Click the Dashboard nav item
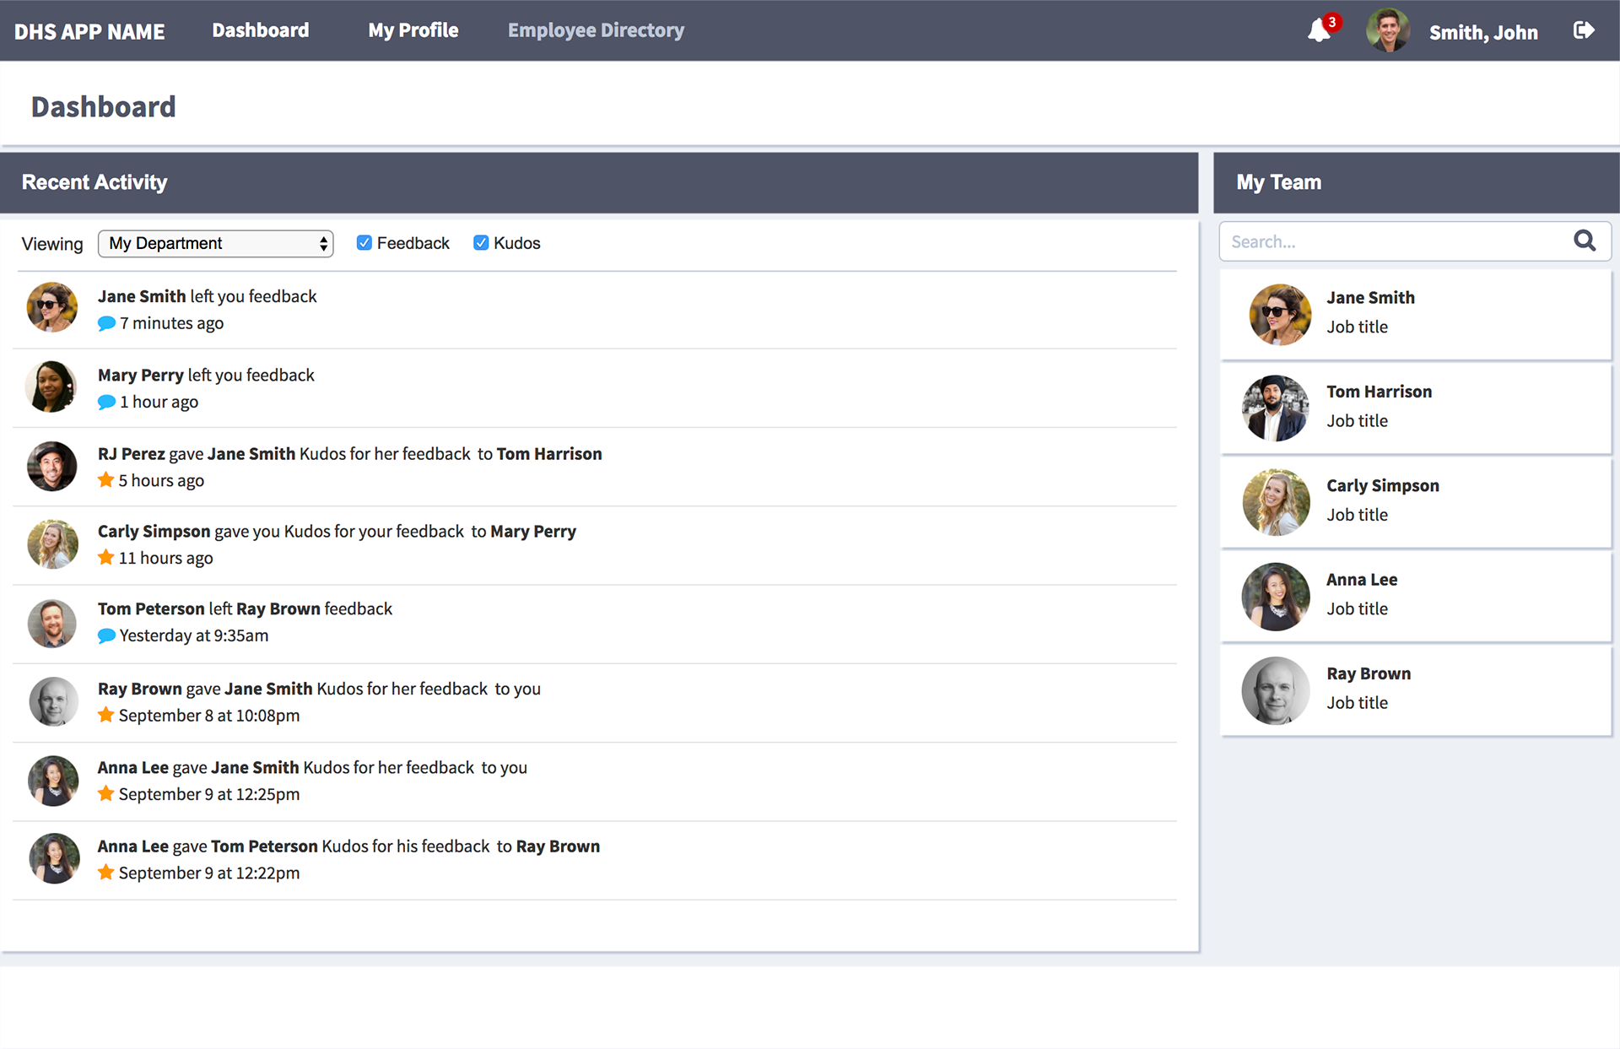Viewport: 1620px width, 1049px height. [x=260, y=30]
